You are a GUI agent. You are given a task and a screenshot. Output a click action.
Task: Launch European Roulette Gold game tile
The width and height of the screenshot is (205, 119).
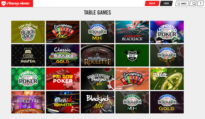click(63, 32)
